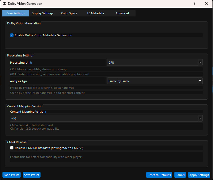Screen dimensions: 213x180
Task: Switch to the Core Settings tab
Action: click(x=16, y=13)
